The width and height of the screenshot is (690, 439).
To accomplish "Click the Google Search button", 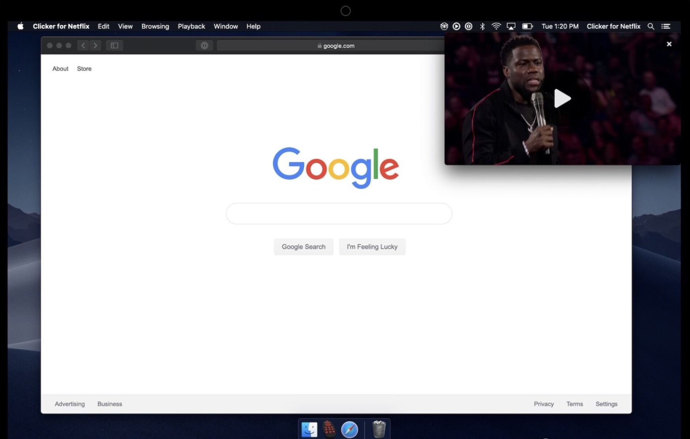I will pos(304,247).
